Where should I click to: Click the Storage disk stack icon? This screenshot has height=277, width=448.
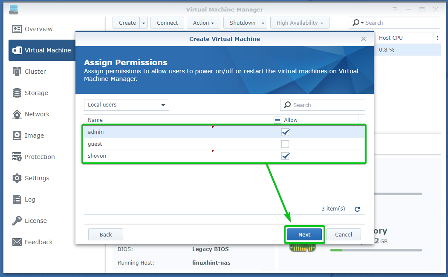click(x=17, y=93)
